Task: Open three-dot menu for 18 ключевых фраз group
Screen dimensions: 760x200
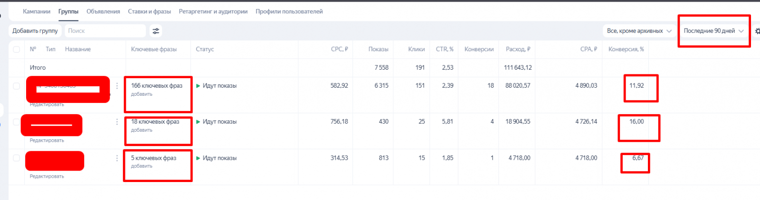Action: tap(117, 122)
